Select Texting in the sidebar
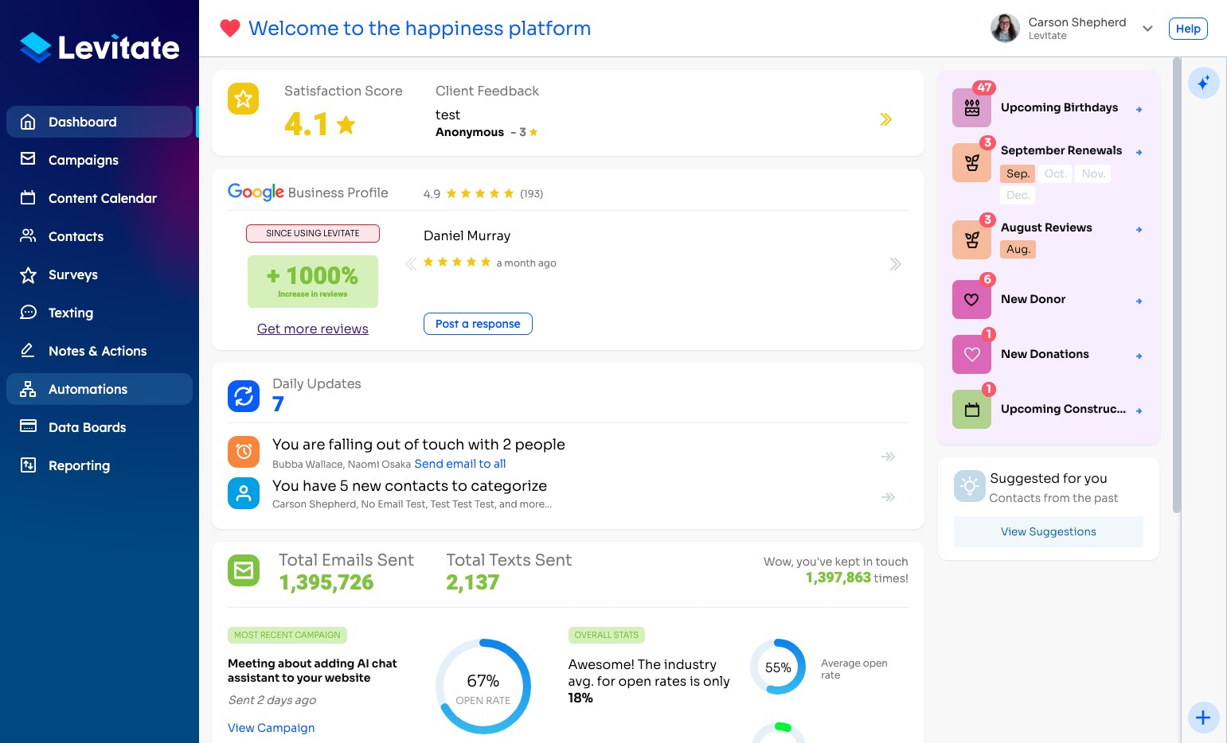 [100, 313]
